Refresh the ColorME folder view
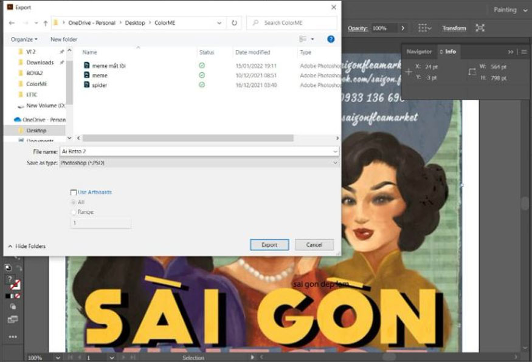The width and height of the screenshot is (532, 362). [x=234, y=22]
